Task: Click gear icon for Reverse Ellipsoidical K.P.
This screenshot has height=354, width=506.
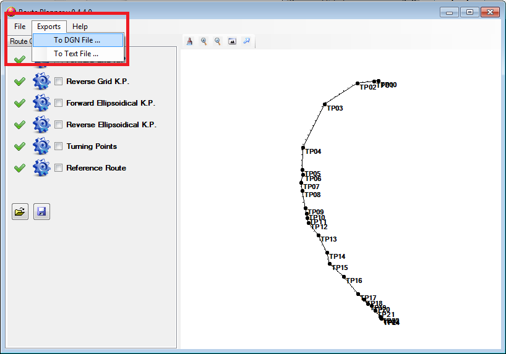Action: click(x=41, y=124)
